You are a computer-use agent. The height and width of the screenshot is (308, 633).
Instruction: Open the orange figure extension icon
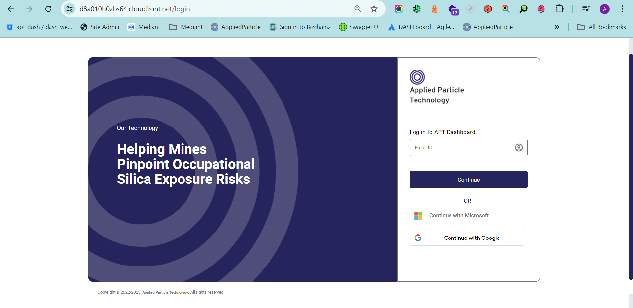[x=434, y=9]
